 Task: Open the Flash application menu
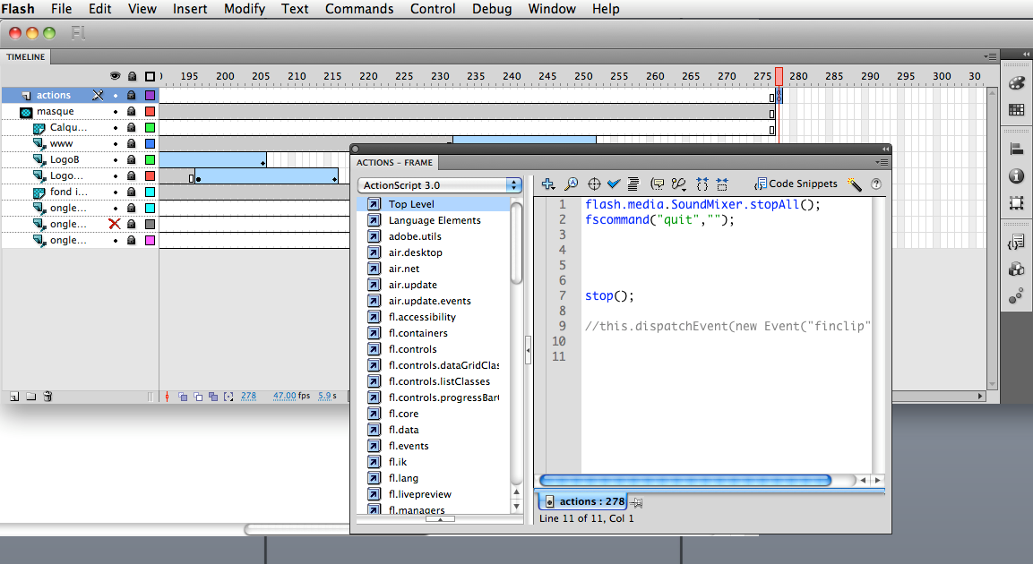click(x=18, y=9)
